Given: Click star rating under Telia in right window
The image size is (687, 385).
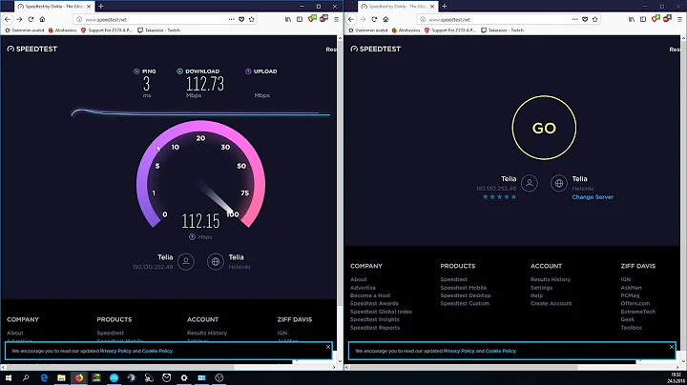Looking at the screenshot, I should pyautogui.click(x=499, y=197).
